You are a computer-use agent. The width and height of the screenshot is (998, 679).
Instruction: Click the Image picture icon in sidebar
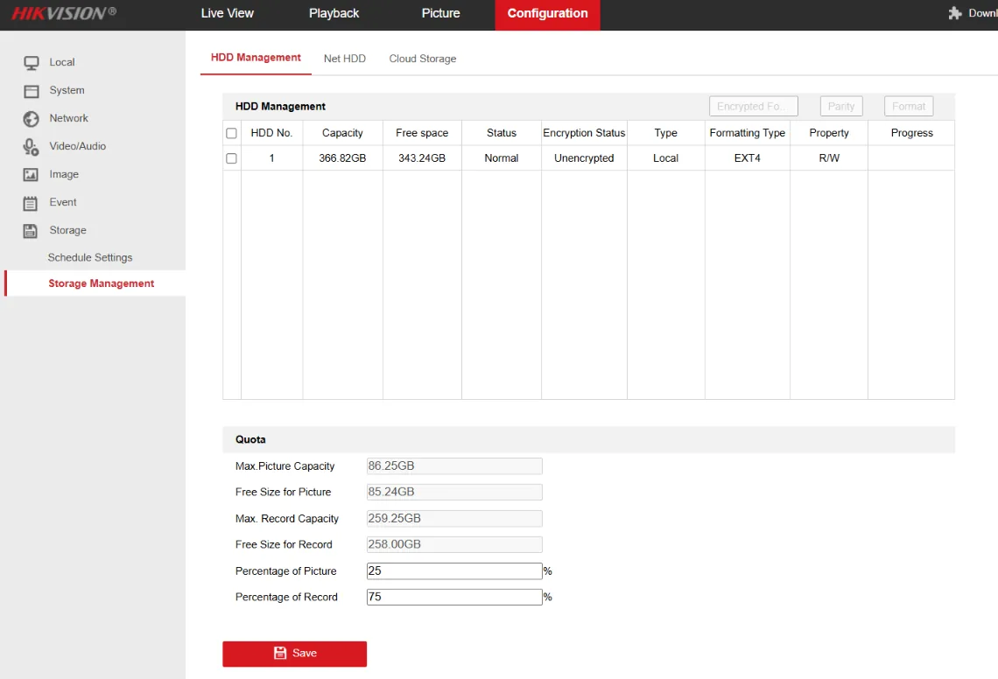click(31, 174)
